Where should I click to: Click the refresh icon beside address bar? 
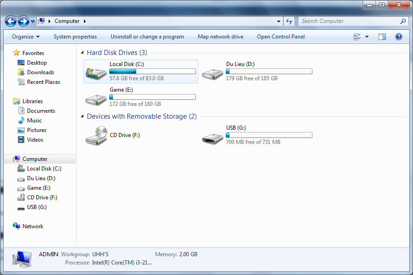tap(289, 22)
